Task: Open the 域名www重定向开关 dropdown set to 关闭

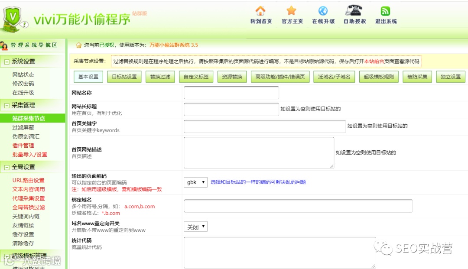Action: (x=195, y=227)
